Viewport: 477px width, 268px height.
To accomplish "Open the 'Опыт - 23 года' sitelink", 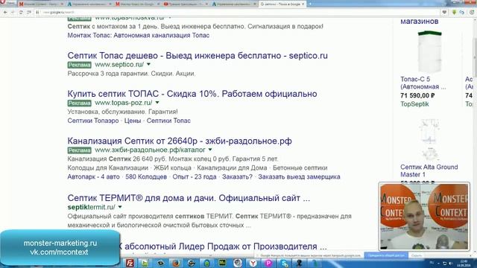I will pos(195,177).
